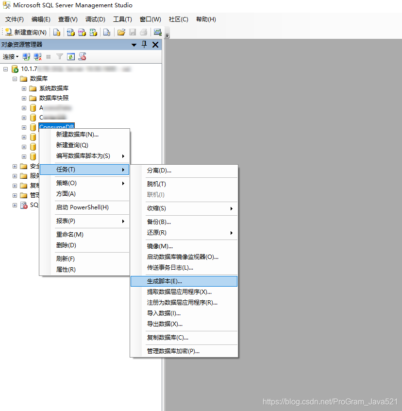The width and height of the screenshot is (402, 411).
Task: Click the connect Object Explorer icon
Action: tap(26, 56)
